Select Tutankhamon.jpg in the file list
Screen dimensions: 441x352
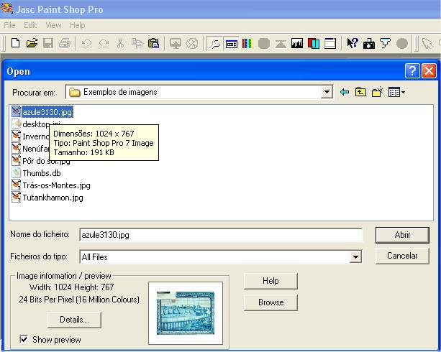(53, 198)
